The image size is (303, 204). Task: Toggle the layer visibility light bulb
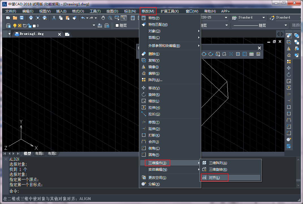click(14, 25)
